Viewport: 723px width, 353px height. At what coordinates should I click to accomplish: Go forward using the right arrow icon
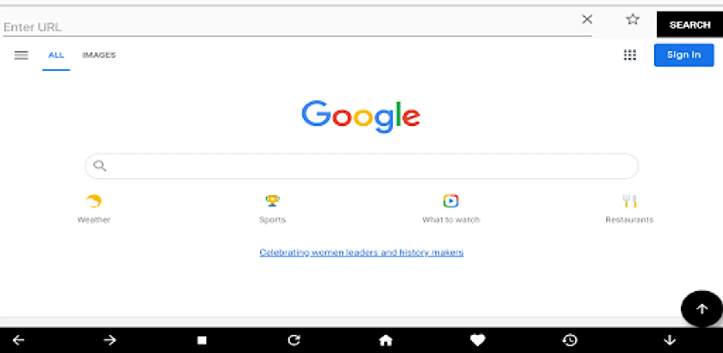[110, 340]
